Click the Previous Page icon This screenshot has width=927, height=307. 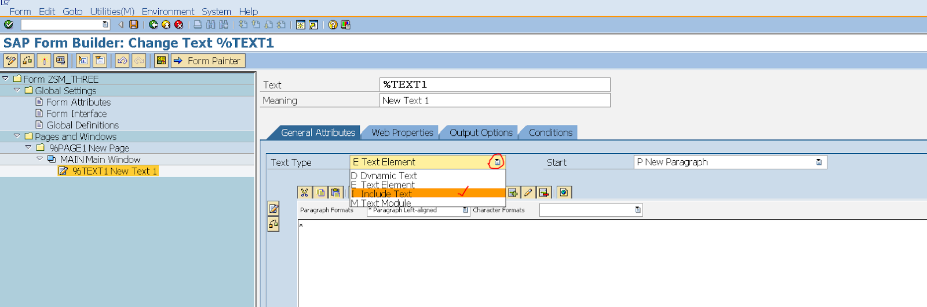(x=256, y=24)
